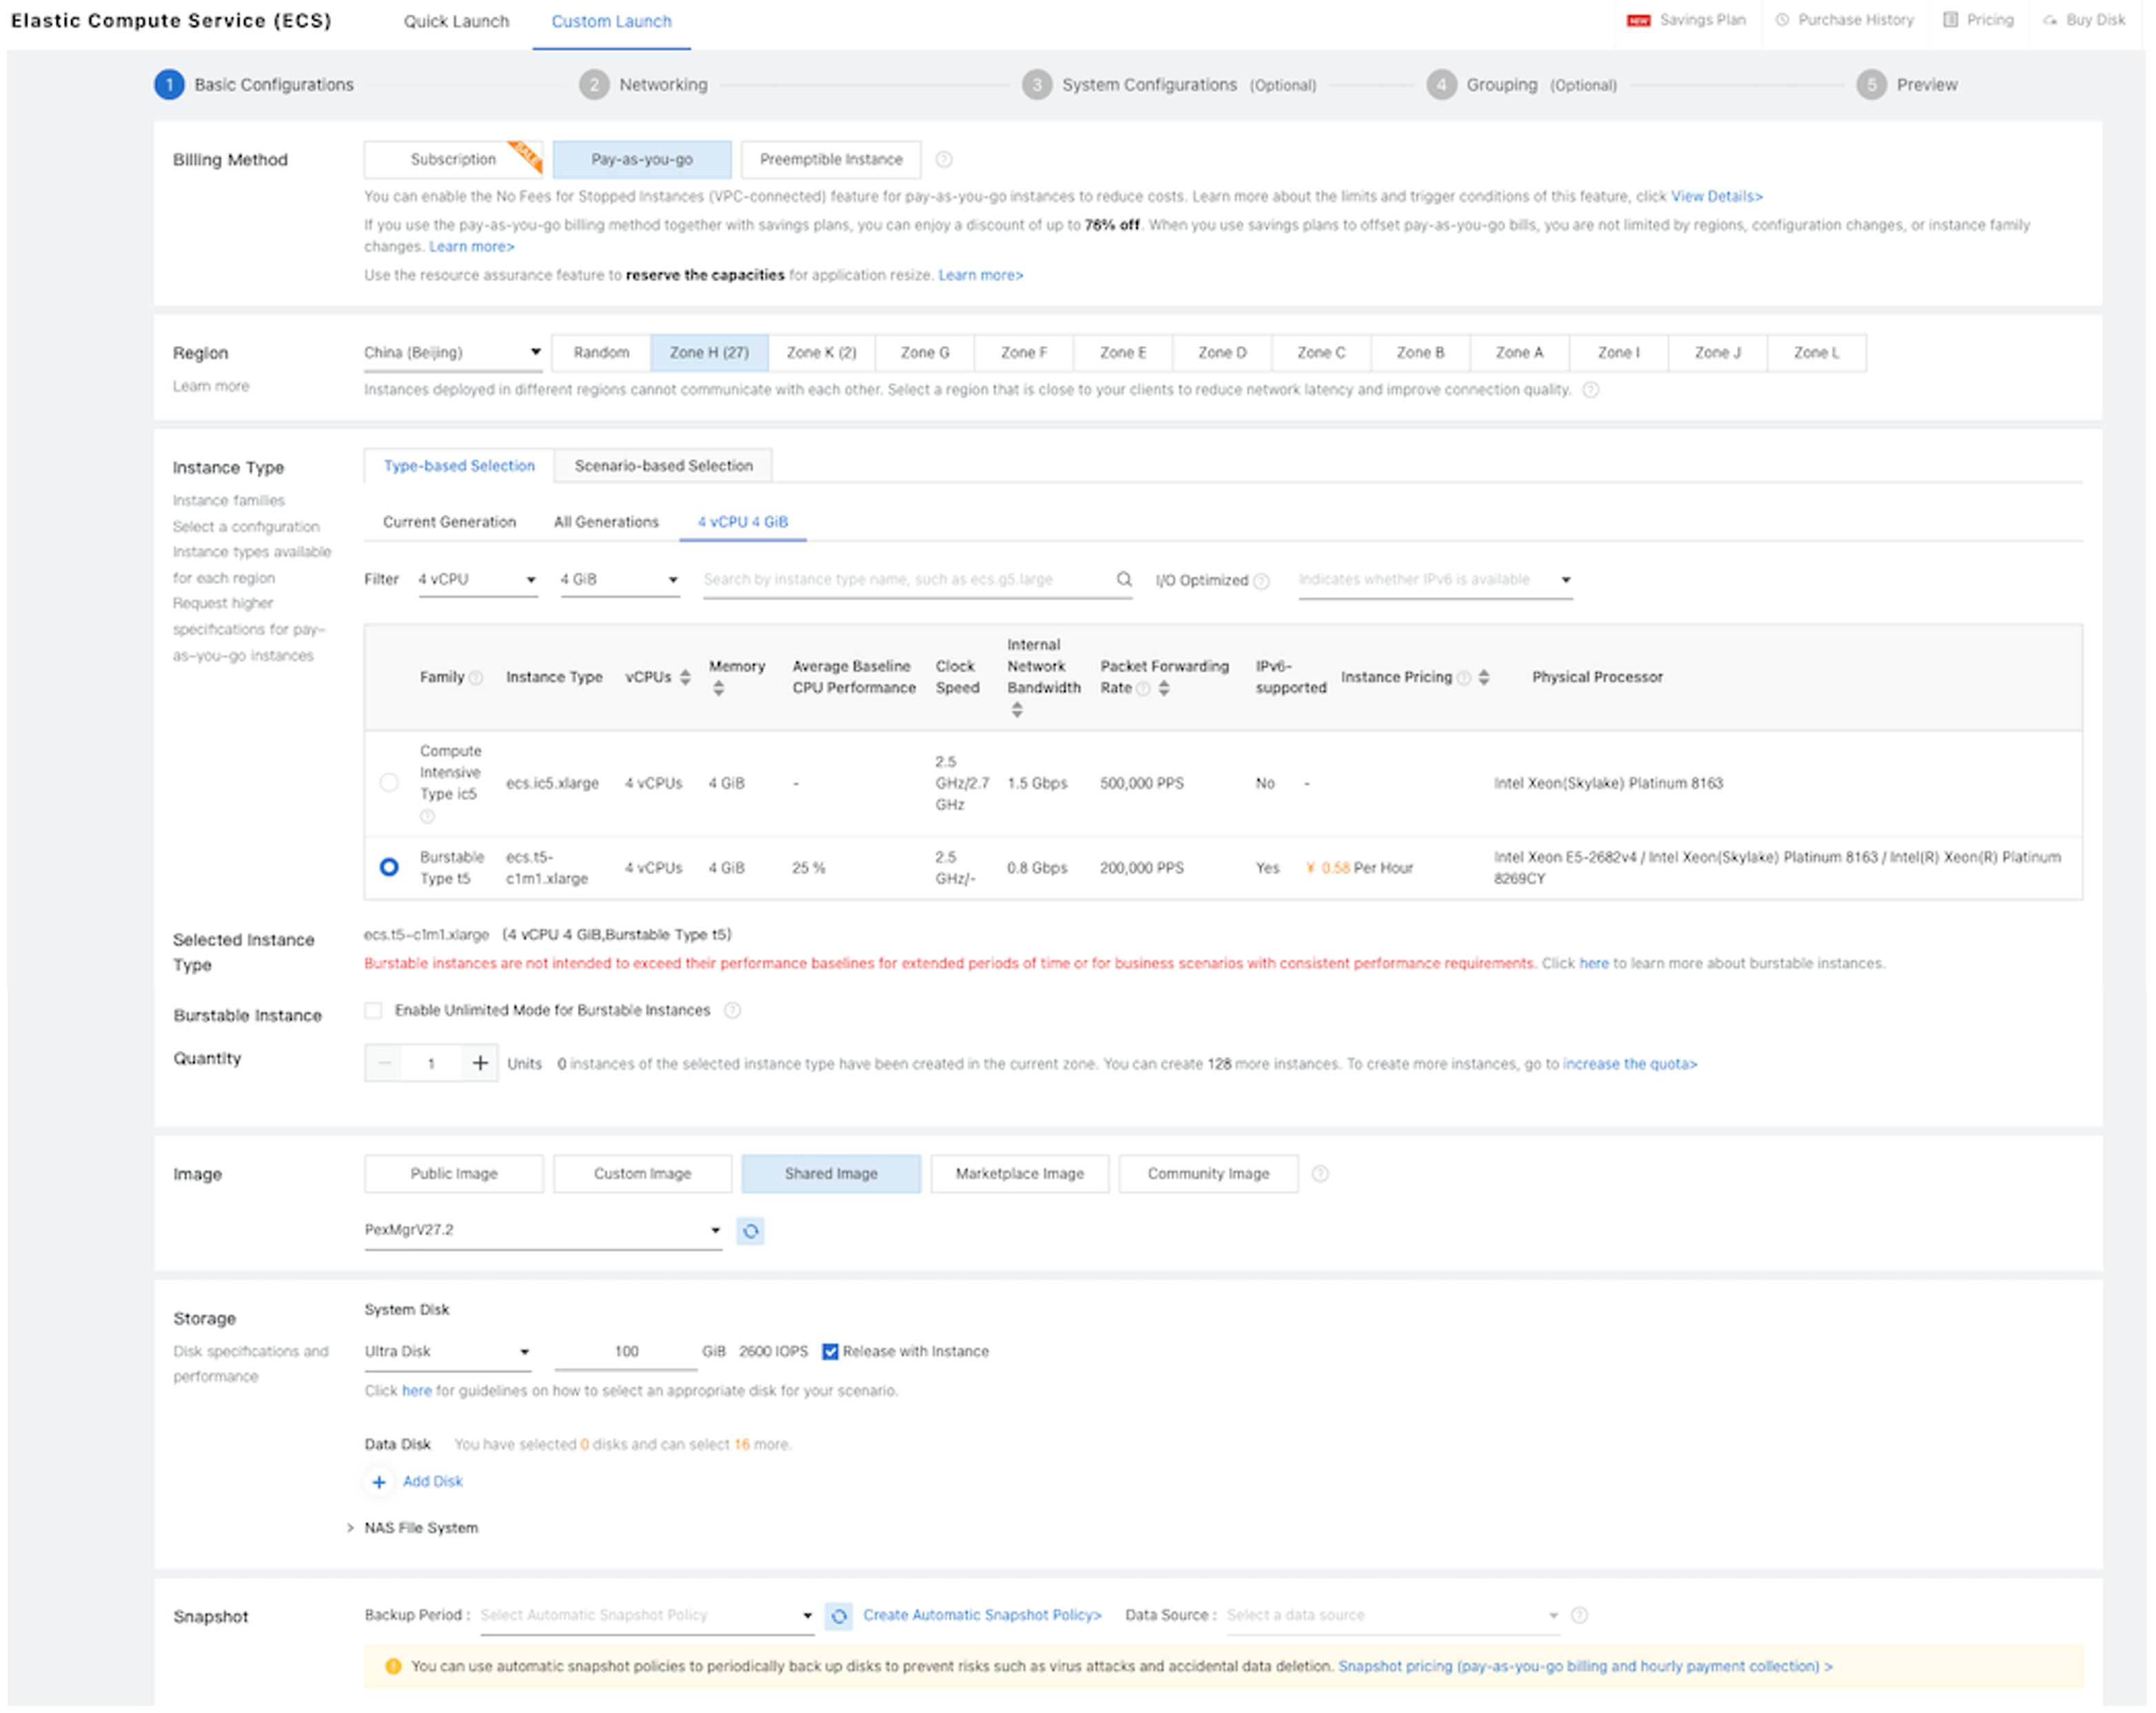2156x1713 pixels.
Task: Open Create Automatic Snapshot Policy link
Action: coord(981,1615)
